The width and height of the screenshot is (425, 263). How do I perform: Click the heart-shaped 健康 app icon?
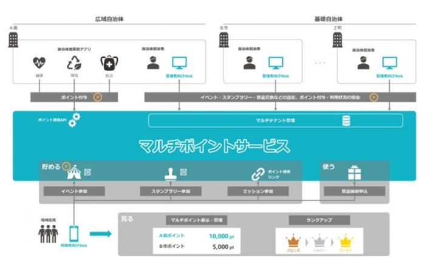tap(39, 63)
